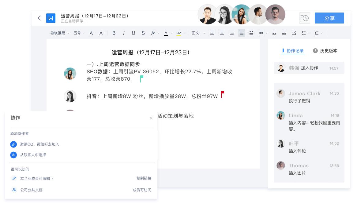Click the 分享 share button
Image resolution: width=357 pixels, height=207 pixels.
point(329,18)
